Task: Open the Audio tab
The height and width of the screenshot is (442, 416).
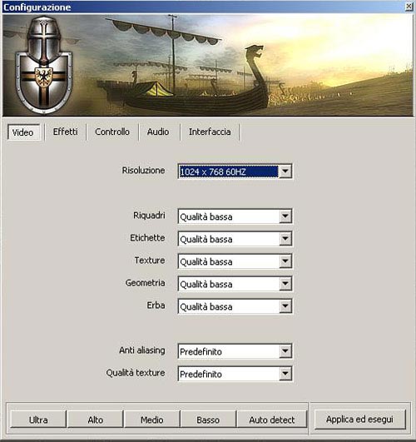Action: pyautogui.click(x=158, y=132)
